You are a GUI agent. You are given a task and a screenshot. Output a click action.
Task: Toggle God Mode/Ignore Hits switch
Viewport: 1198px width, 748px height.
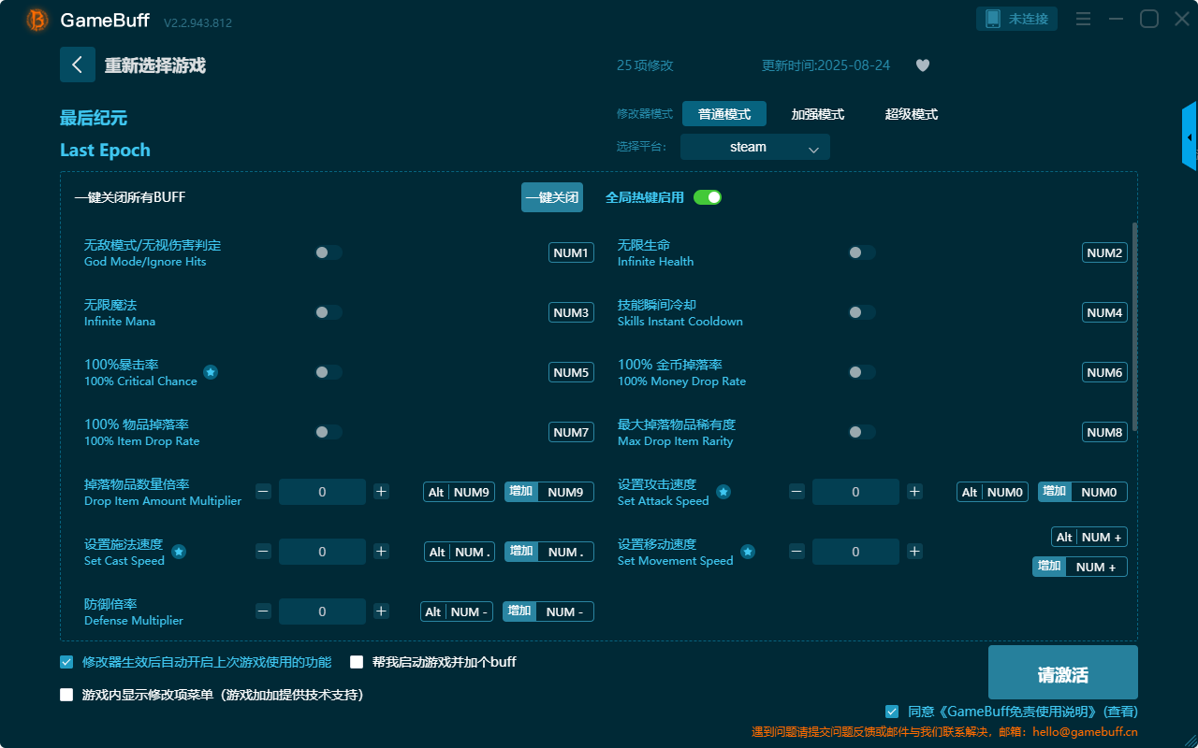[x=329, y=252]
